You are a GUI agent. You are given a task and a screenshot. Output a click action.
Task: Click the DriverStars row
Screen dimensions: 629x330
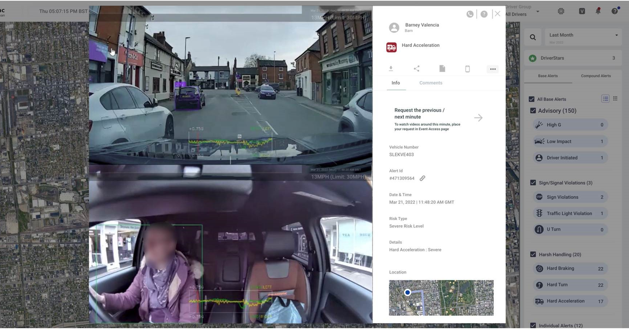573,58
